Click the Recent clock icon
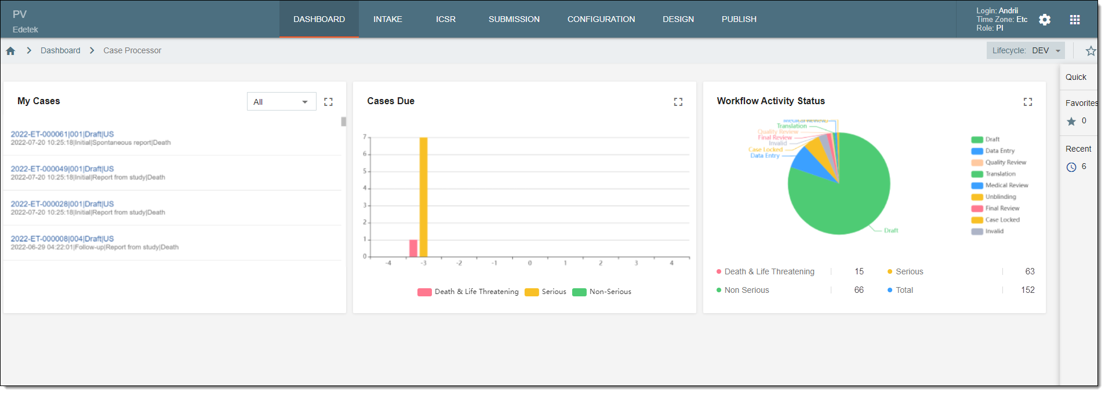Screen dimensions: 1105x393 click(x=1071, y=167)
